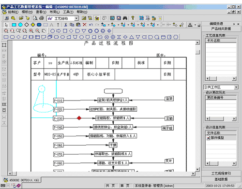Open the 工艺结构 dropdown list
Screen dimensions: 242x189
(x=76, y=18)
